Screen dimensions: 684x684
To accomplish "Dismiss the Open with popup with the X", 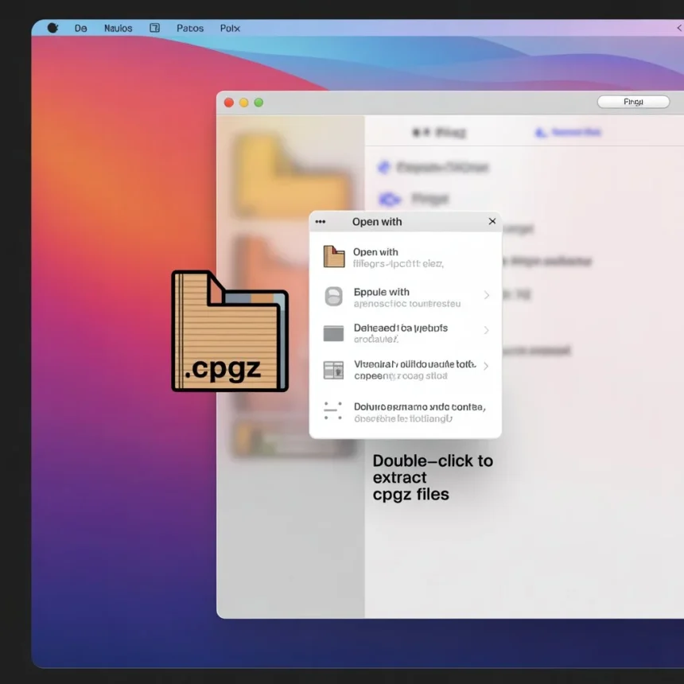I will 492,222.
